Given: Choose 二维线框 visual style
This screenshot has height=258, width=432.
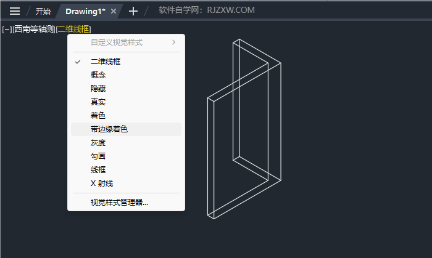Looking at the screenshot, I should tap(126, 62).
